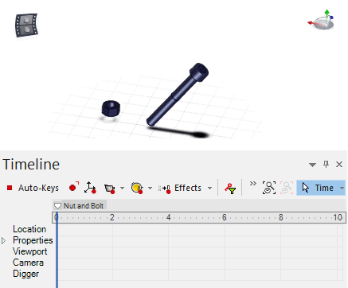
Task: Expand the Properties track row
Action: [x=4, y=240]
